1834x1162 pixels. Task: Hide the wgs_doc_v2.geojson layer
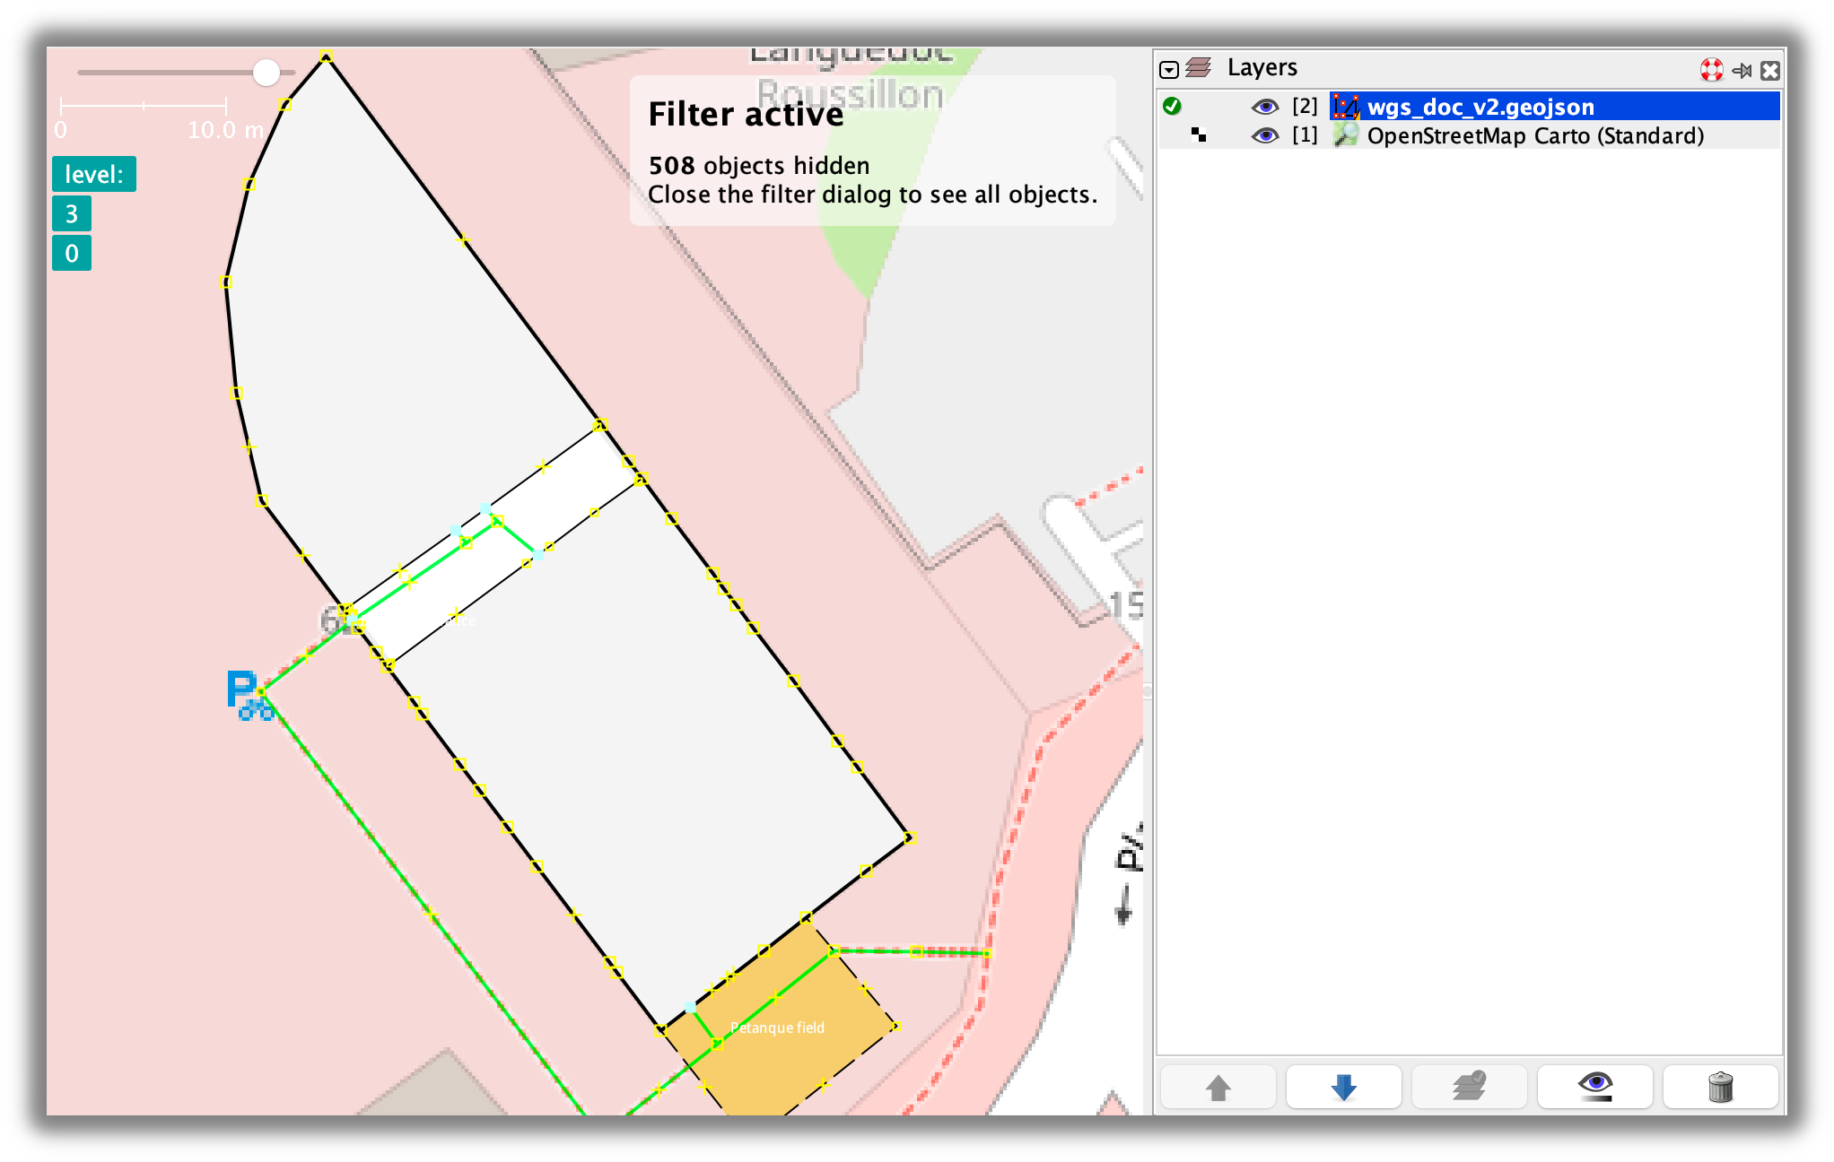tap(1266, 106)
